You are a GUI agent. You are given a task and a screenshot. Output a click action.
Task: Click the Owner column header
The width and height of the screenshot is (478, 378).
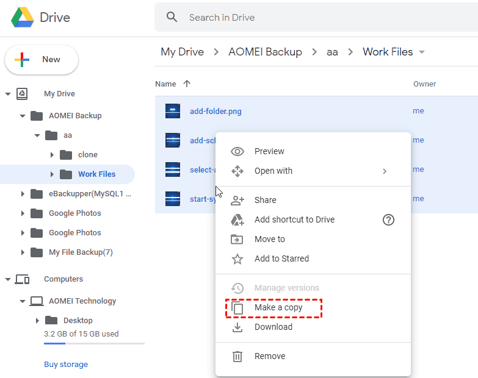coord(424,84)
